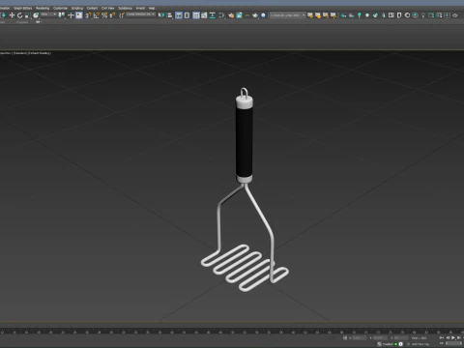Toggle the Spinner Snap button
This screenshot has height=348, width=464.
coord(112,15)
